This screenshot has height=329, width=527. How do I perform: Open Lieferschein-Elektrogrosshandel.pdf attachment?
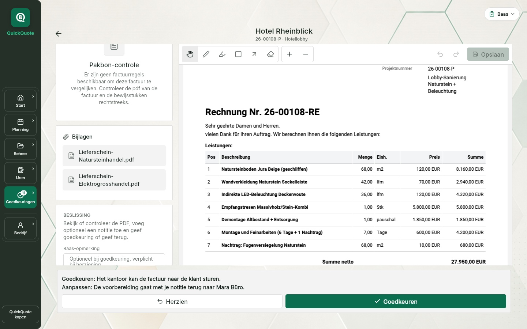tap(114, 180)
